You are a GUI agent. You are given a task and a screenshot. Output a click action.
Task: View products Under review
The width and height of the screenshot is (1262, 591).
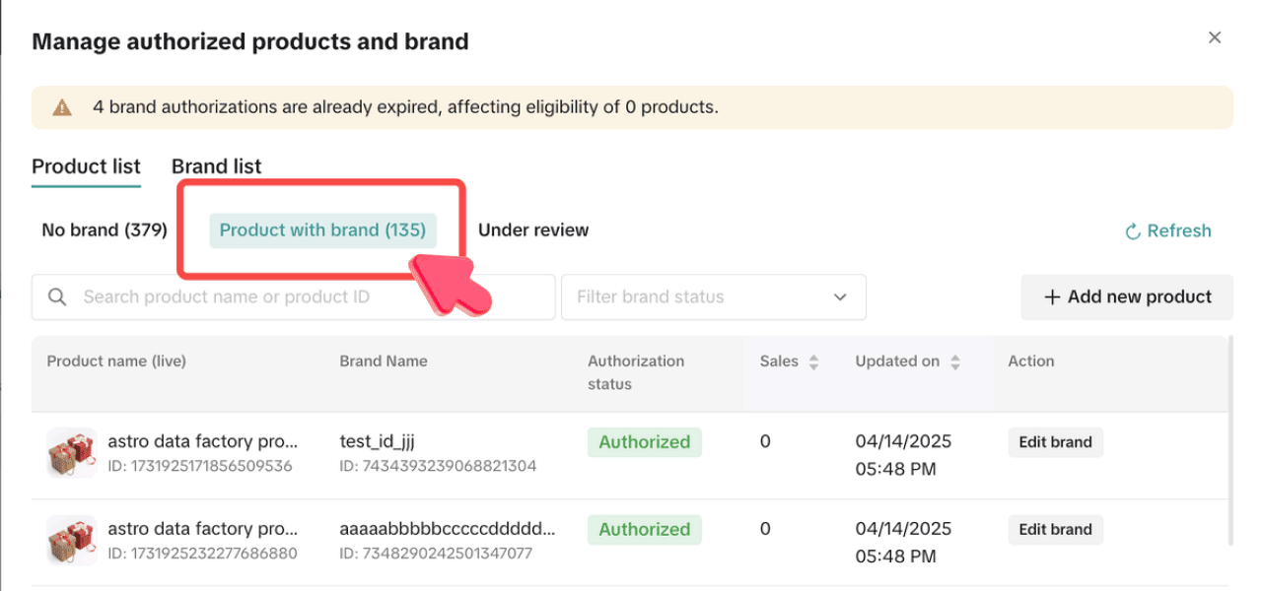532,230
